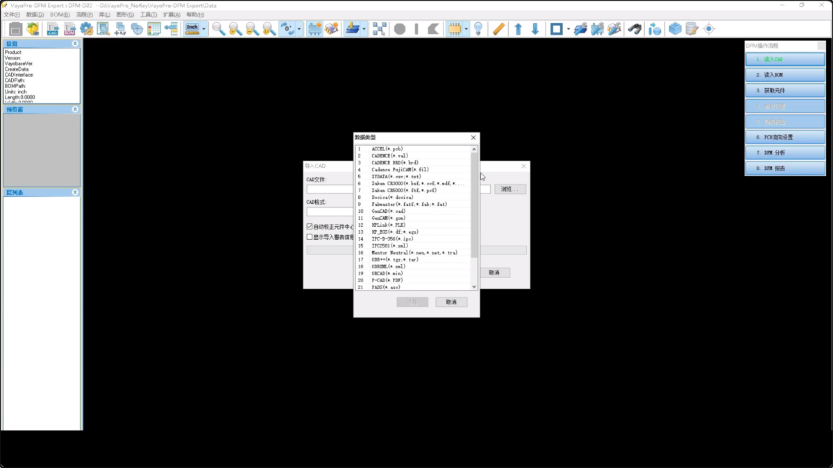Click DFM 报告 workflow step button
Image resolution: width=833 pixels, height=468 pixels.
[785, 168]
